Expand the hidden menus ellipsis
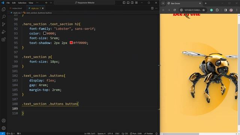 (x=37, y=3)
